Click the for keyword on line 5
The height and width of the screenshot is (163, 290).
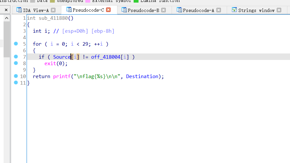tap(37, 44)
